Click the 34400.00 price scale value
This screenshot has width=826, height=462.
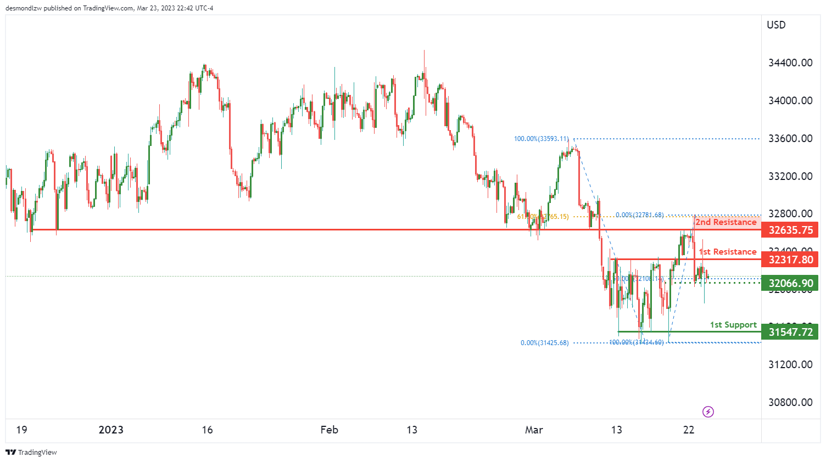tap(790, 63)
